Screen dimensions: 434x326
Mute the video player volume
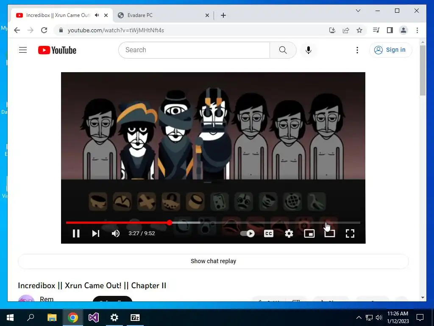[x=116, y=233]
